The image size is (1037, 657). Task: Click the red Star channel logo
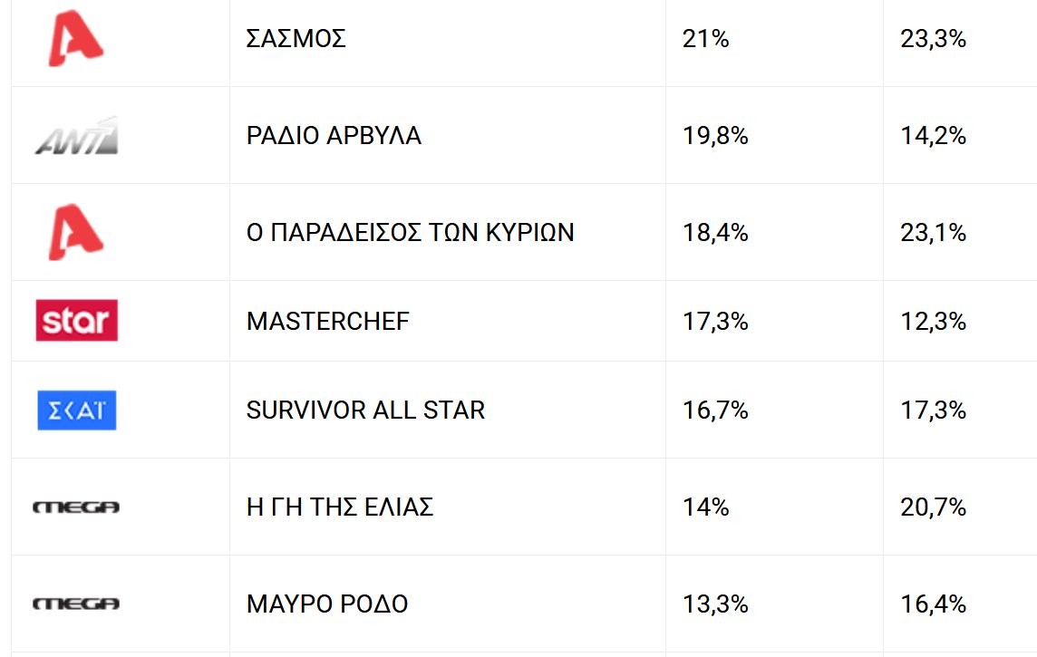click(x=77, y=321)
